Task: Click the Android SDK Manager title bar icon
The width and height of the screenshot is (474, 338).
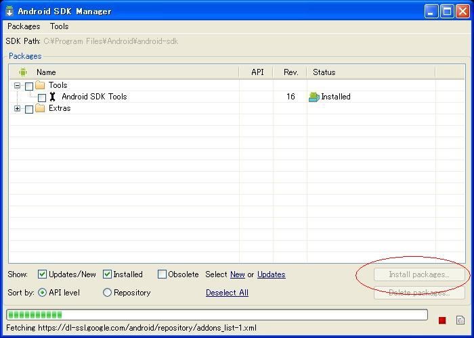Action: click(9, 11)
